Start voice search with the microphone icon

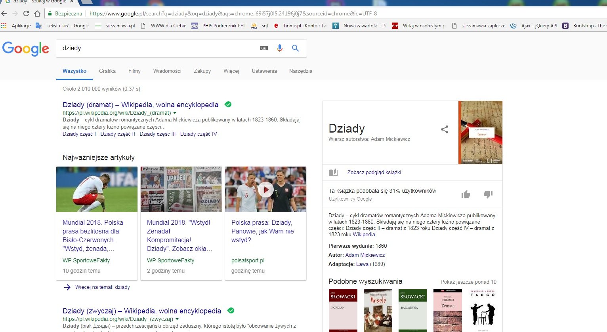coord(280,48)
